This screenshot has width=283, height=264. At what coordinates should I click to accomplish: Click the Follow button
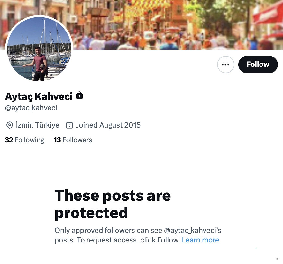[258, 65]
